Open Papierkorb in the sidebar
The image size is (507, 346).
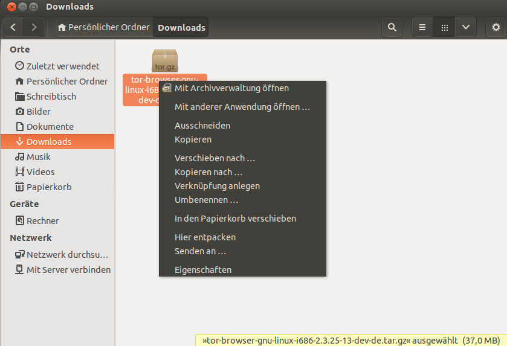tap(48, 187)
